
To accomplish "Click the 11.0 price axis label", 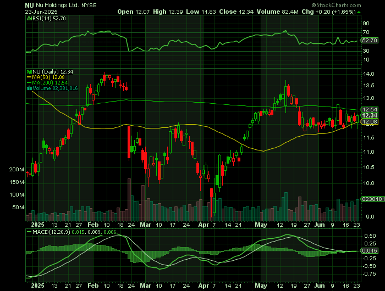I will 369,152.
